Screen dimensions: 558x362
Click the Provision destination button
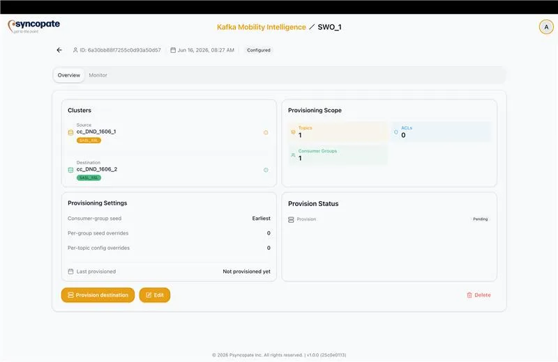pos(98,295)
